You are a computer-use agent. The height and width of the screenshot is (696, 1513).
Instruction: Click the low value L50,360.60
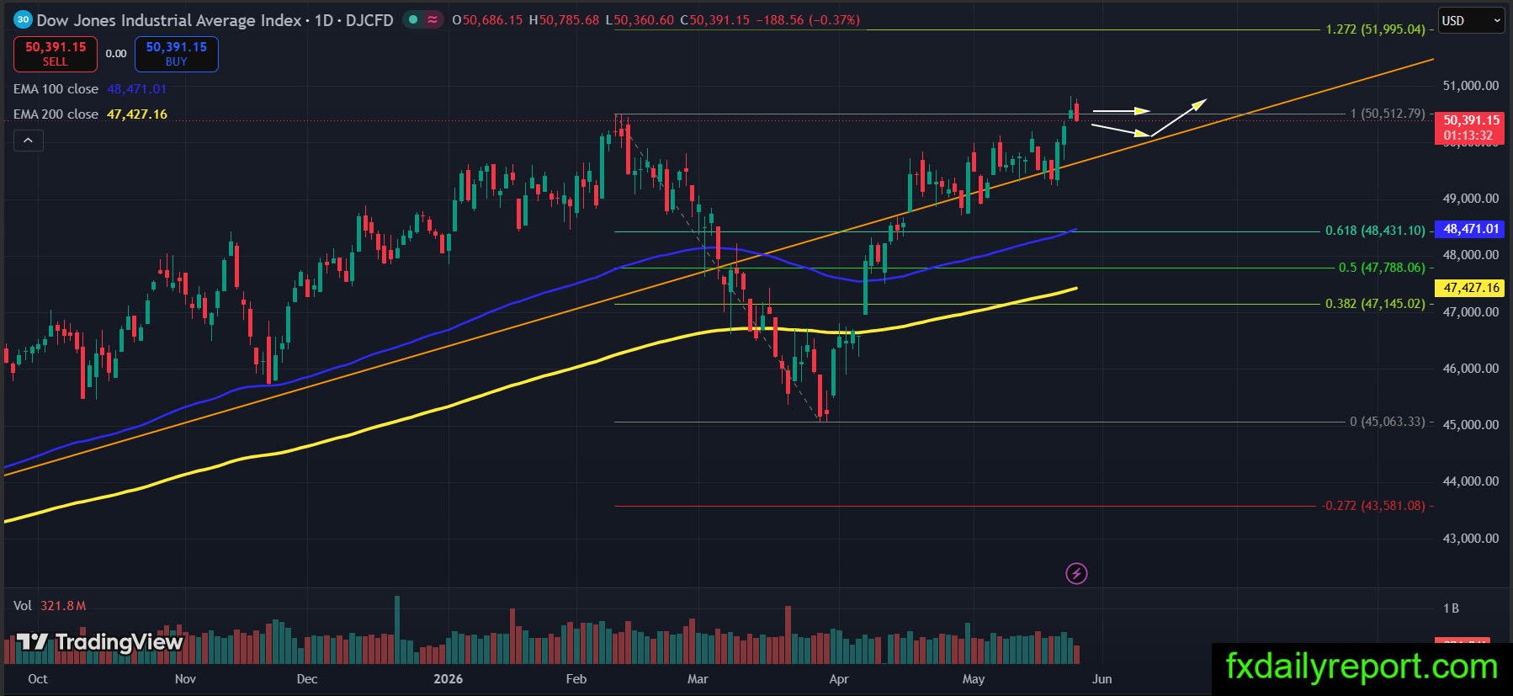click(640, 20)
